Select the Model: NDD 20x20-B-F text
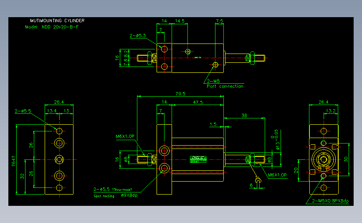This screenshot has height=223, width=362. pyautogui.click(x=52, y=27)
